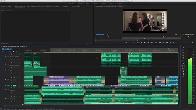Open the Metadata tab
The width and height of the screenshot is (196, 110).
coord(66,6)
